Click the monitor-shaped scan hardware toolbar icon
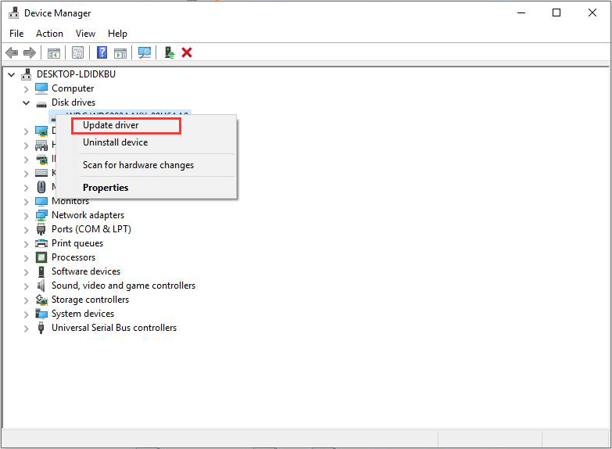Screen dimensions: 612x449 (145, 52)
